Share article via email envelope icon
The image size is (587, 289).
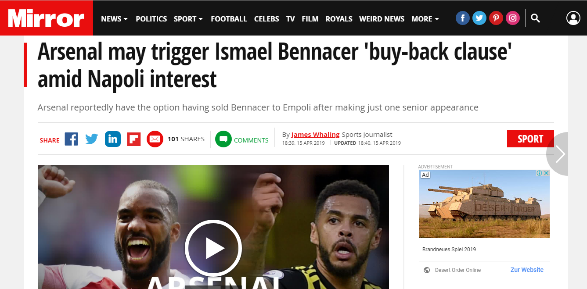(x=155, y=139)
